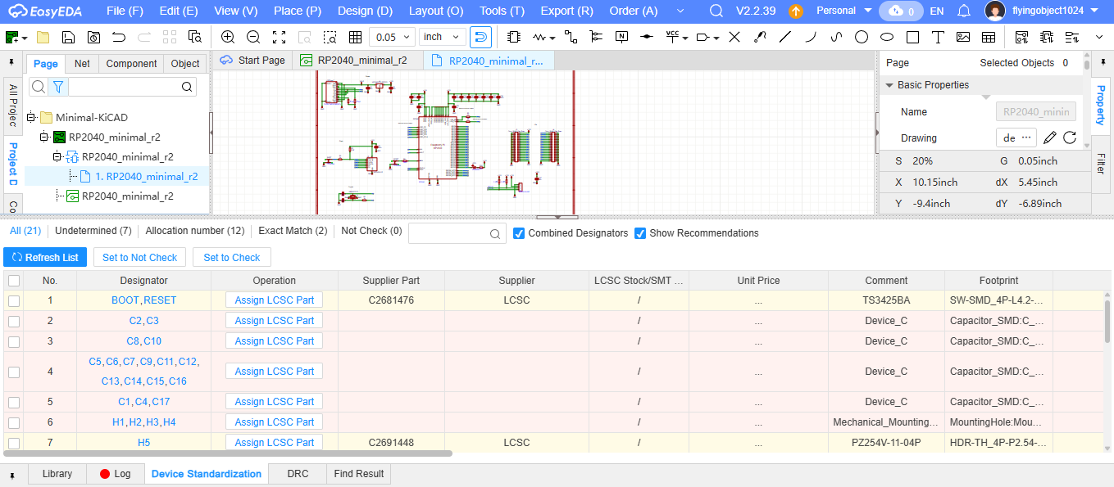
Task: Open notifications bell icon
Action: [x=964, y=11]
